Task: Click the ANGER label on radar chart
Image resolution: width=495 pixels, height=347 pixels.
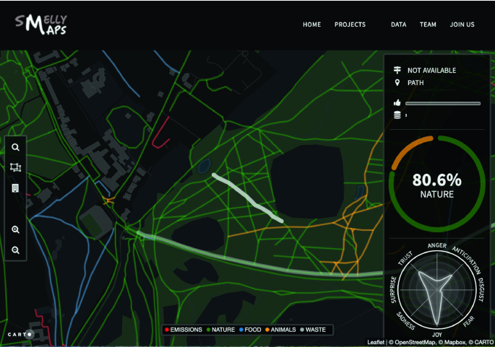Action: (437, 245)
